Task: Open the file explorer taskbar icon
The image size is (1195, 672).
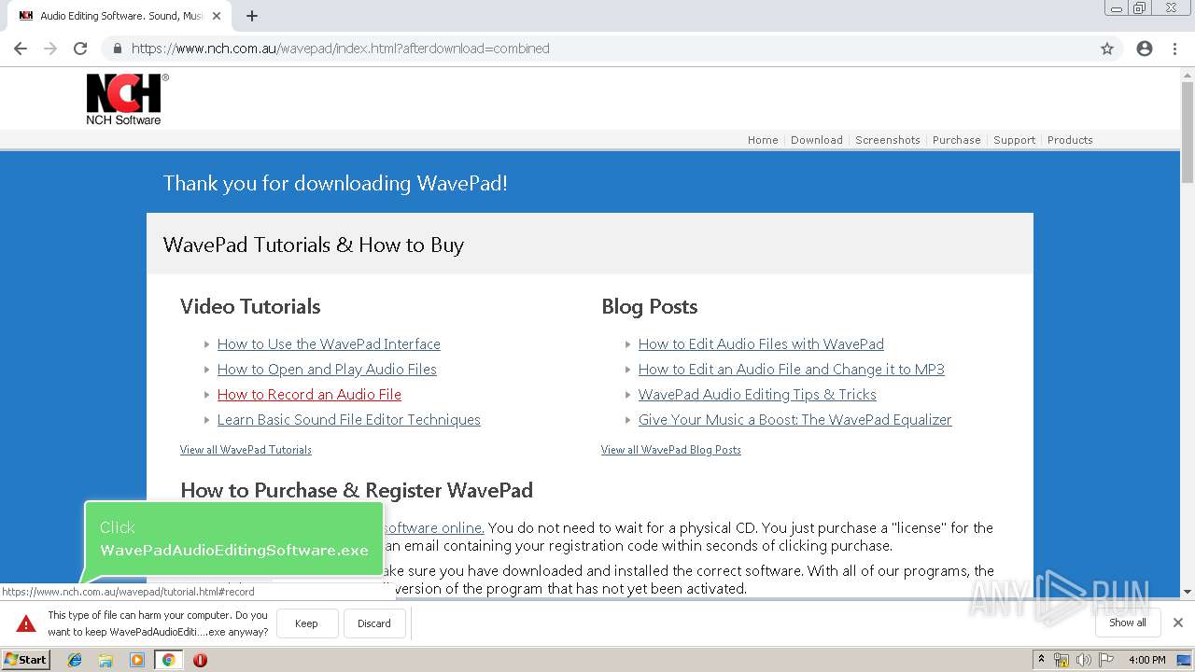Action: click(105, 660)
